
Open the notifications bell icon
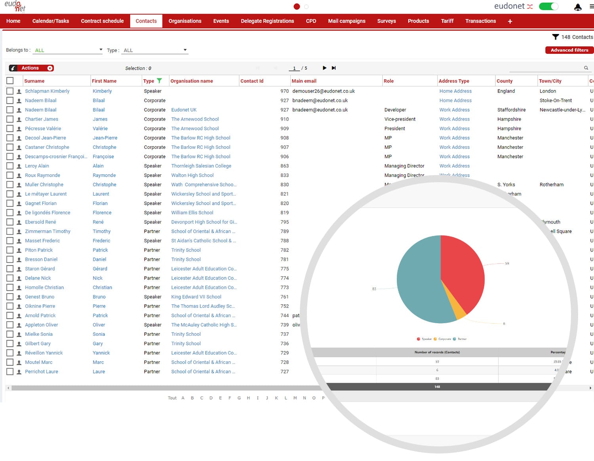pyautogui.click(x=578, y=7)
